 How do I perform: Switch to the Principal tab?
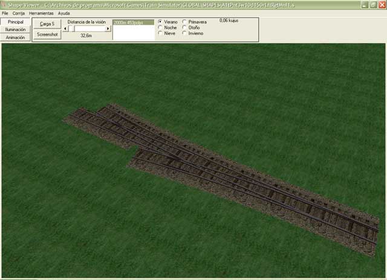coord(15,21)
